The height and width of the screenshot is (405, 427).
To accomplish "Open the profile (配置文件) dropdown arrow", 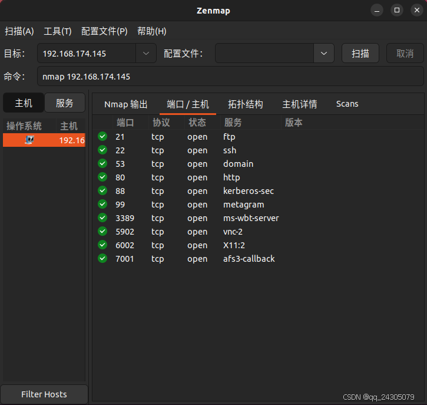I will pyautogui.click(x=324, y=54).
